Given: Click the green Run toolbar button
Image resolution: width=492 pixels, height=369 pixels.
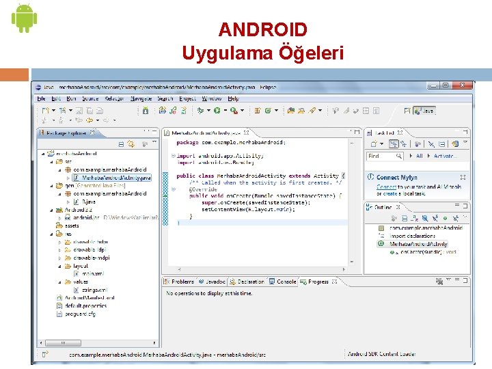Looking at the screenshot, I should [217, 111].
